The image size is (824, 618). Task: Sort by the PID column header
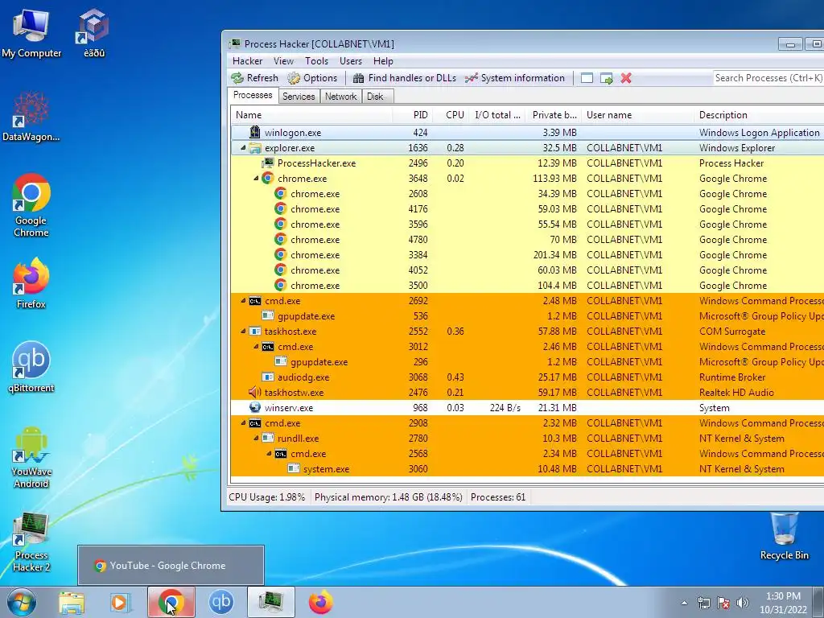coord(412,115)
